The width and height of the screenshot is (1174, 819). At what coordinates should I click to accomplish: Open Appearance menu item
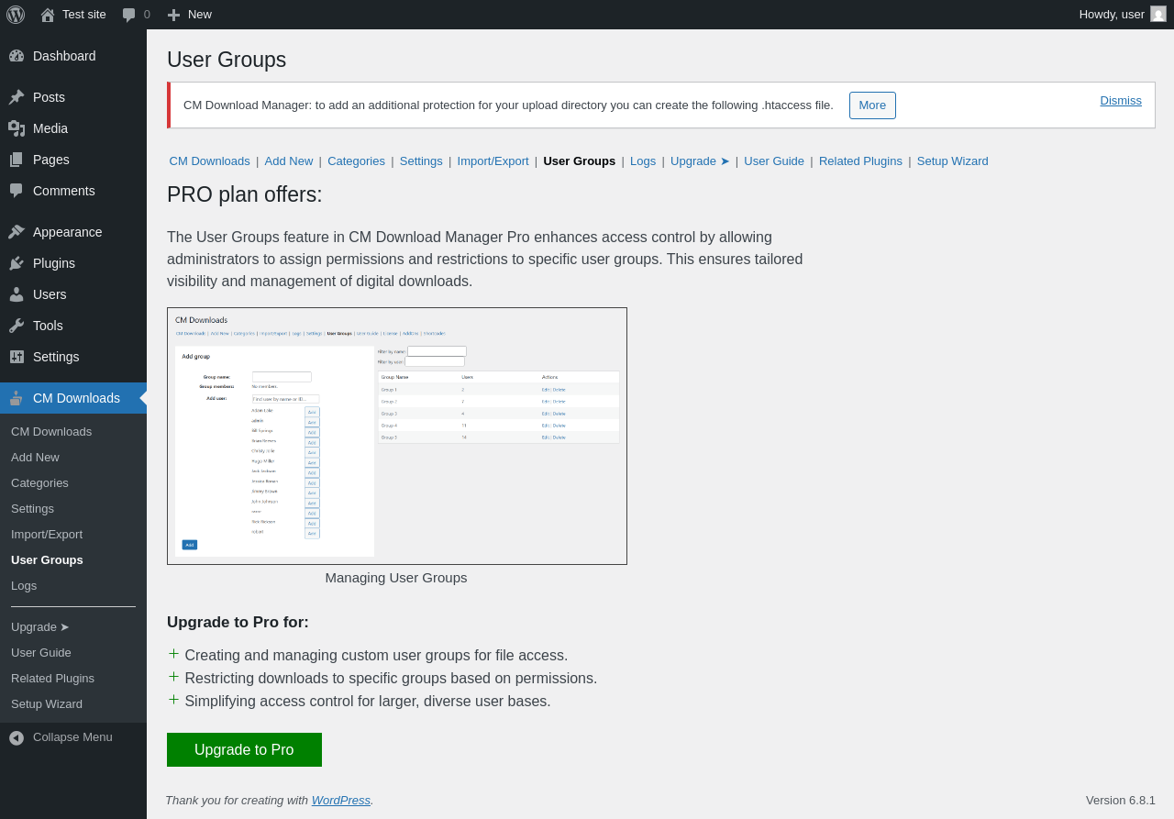(73, 232)
